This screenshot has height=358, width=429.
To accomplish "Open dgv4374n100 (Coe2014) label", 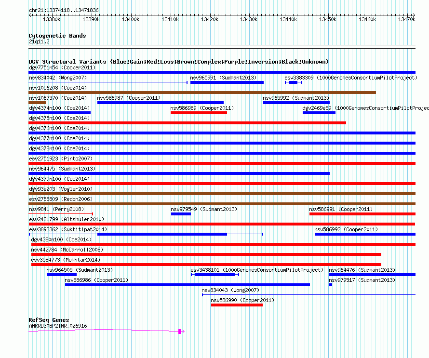I will 59,108.
